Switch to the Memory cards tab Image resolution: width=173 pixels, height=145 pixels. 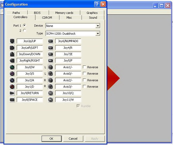pyautogui.click(x=64, y=13)
